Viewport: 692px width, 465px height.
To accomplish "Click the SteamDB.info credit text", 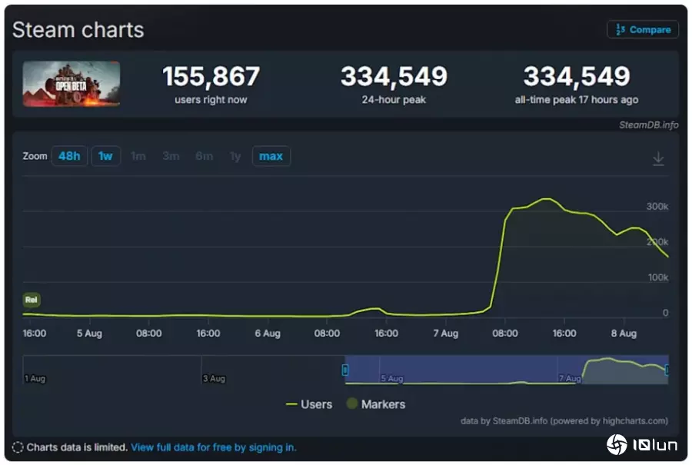I will point(648,125).
